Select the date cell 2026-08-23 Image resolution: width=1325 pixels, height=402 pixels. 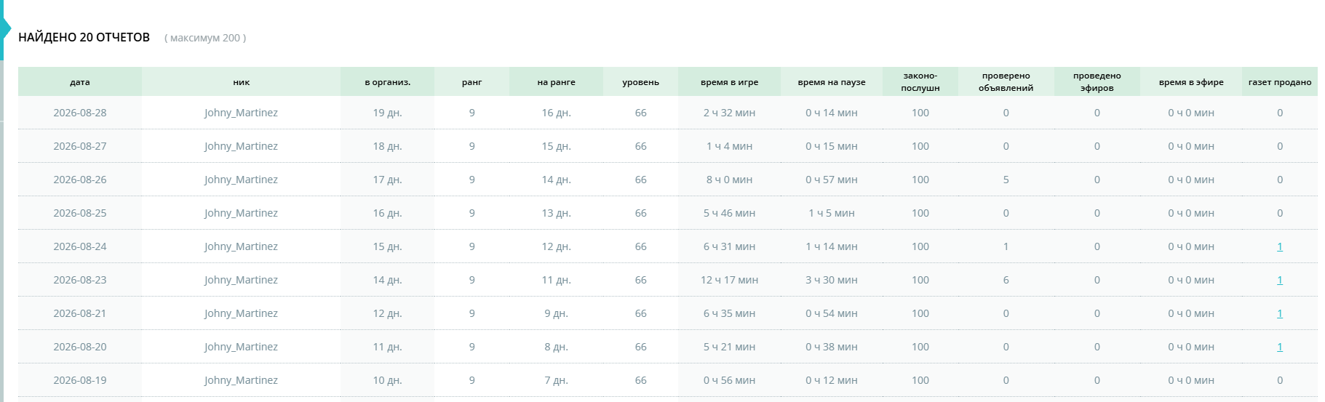coord(80,280)
